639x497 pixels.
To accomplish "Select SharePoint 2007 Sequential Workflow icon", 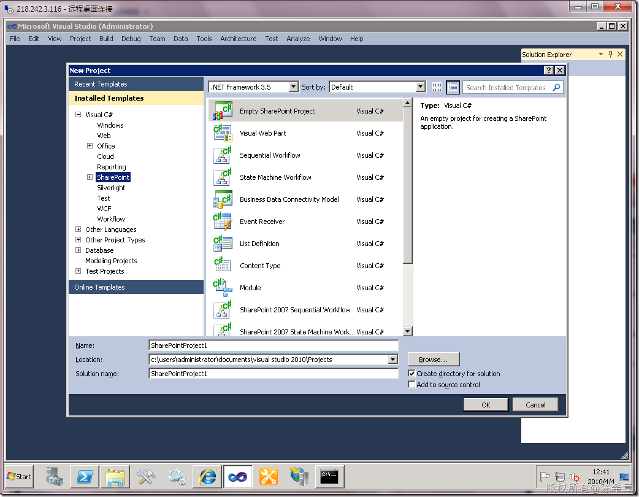I will pos(223,309).
